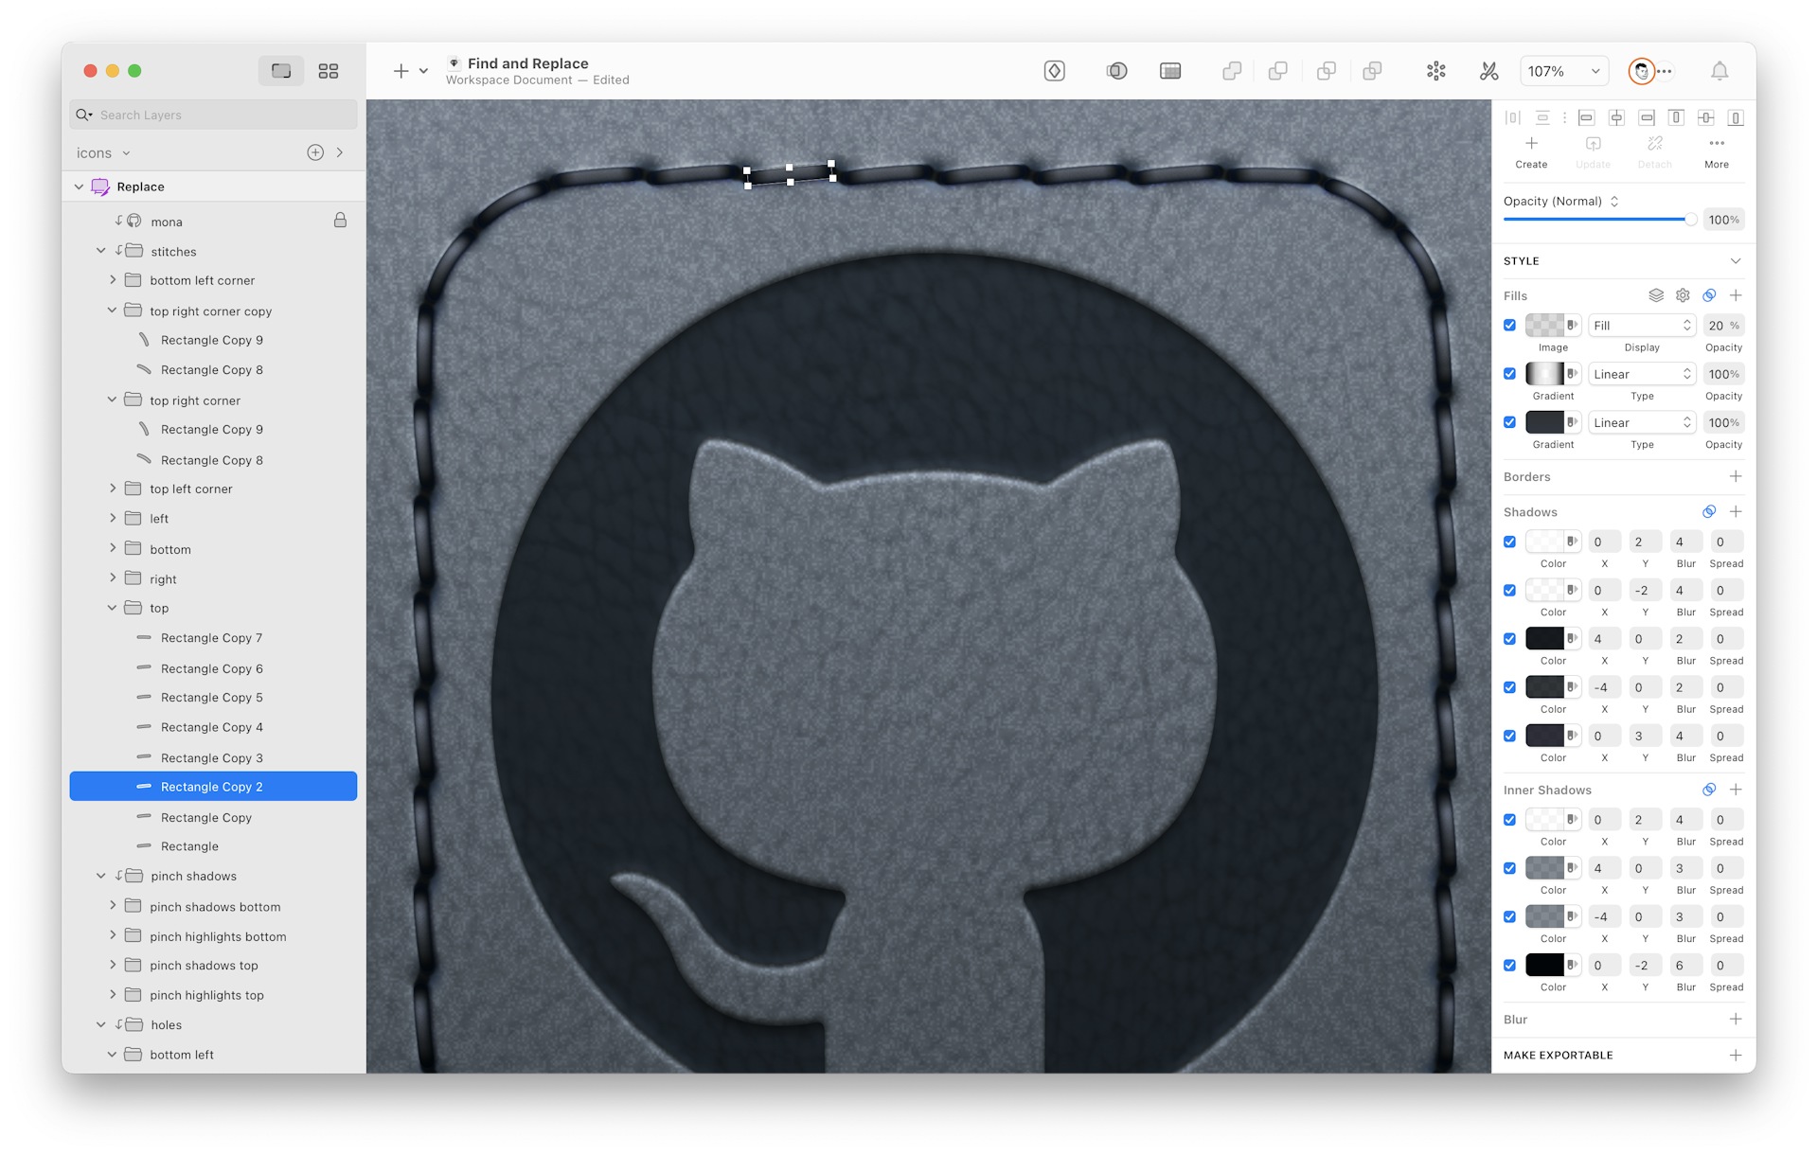The height and width of the screenshot is (1155, 1818).
Task: Distribute layers horizontally using the alignment icon
Action: point(1513,117)
